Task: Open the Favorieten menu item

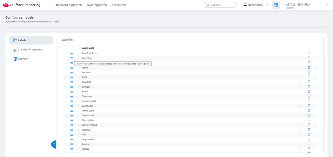Action: tap(119, 5)
